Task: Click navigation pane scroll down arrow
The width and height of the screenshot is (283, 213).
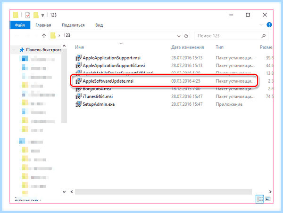Action: [64, 192]
